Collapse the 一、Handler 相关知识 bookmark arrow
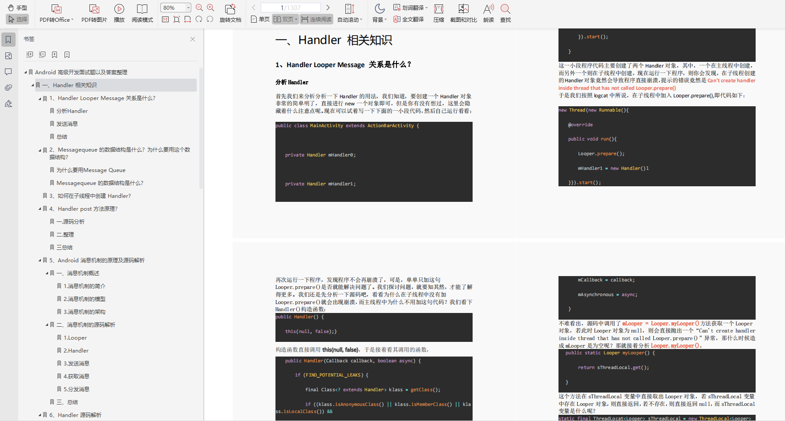 point(33,85)
